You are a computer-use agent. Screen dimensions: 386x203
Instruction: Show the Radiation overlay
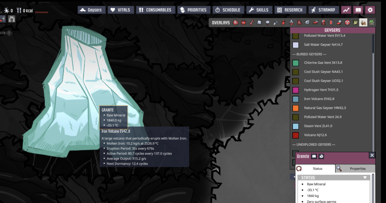click(x=347, y=23)
